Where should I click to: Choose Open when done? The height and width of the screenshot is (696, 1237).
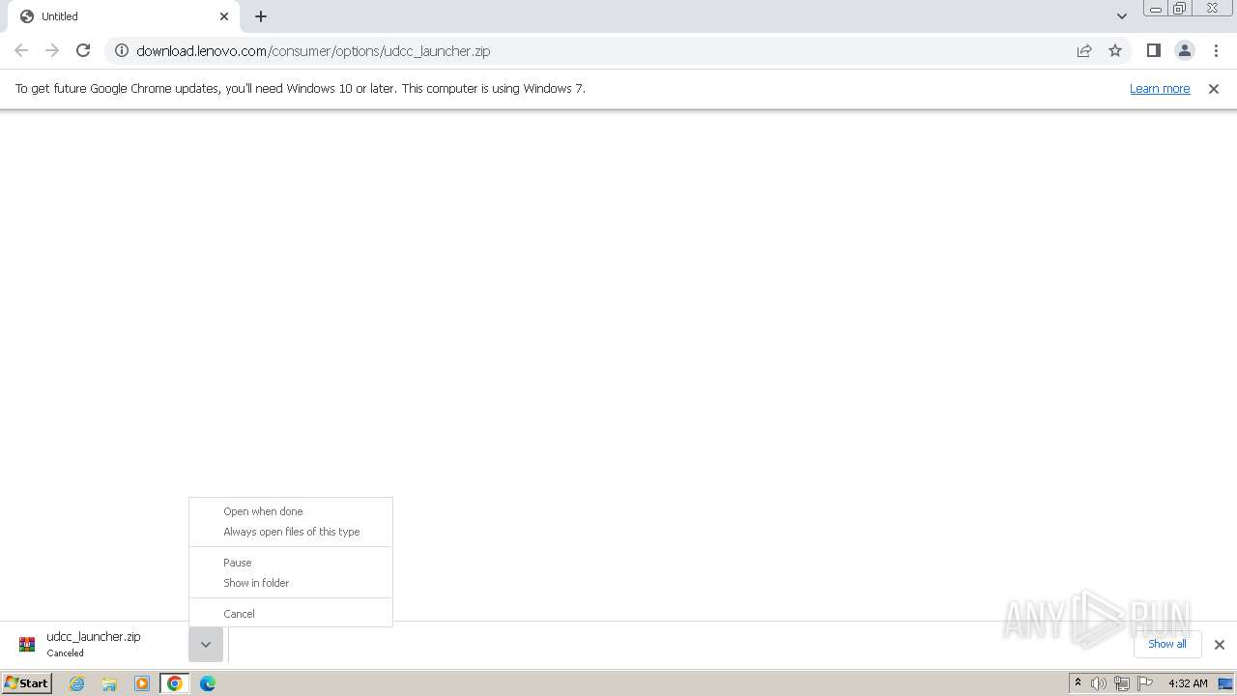[x=291, y=511]
